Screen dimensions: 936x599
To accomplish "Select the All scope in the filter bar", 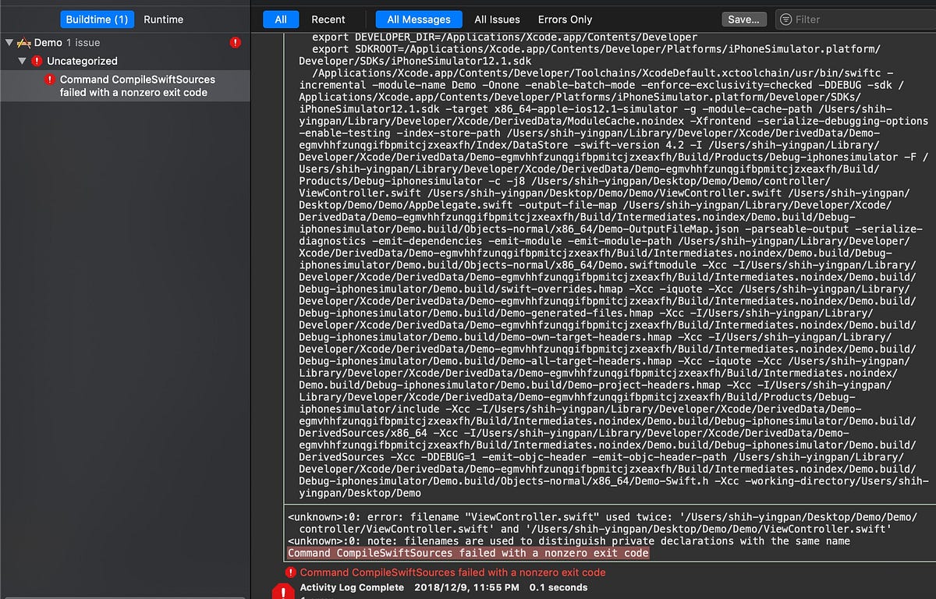I will 281,19.
